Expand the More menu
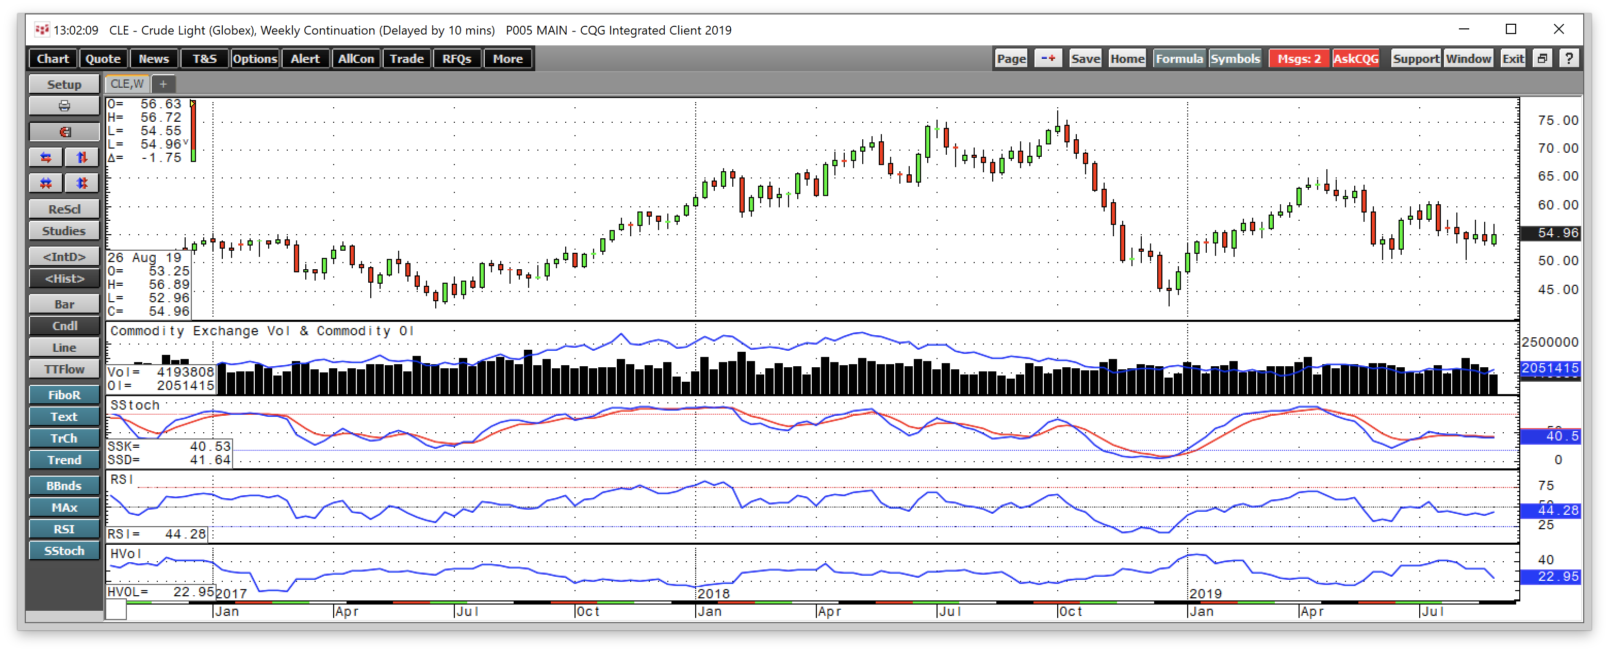 [508, 59]
